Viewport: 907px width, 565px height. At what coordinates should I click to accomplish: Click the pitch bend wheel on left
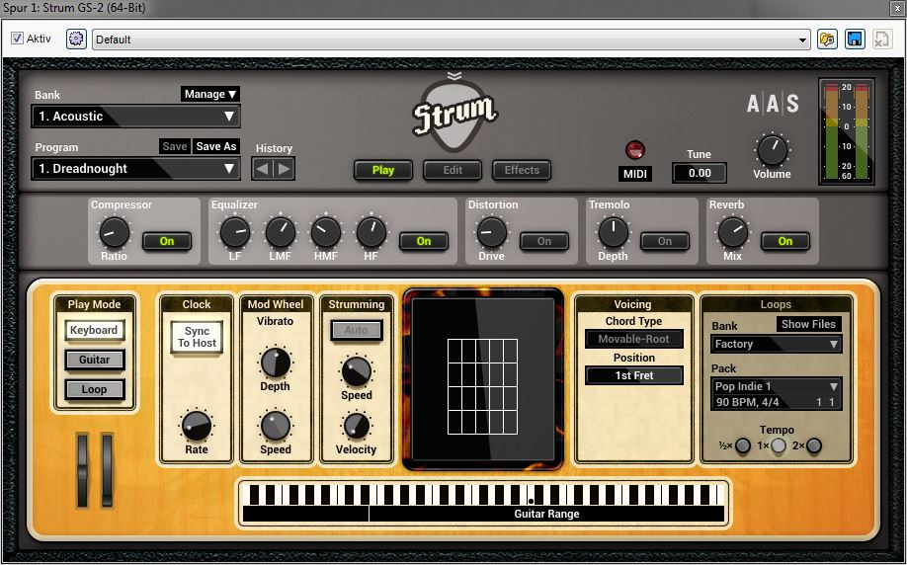[x=83, y=470]
